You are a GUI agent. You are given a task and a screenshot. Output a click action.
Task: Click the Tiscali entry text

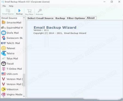(x=10, y=64)
